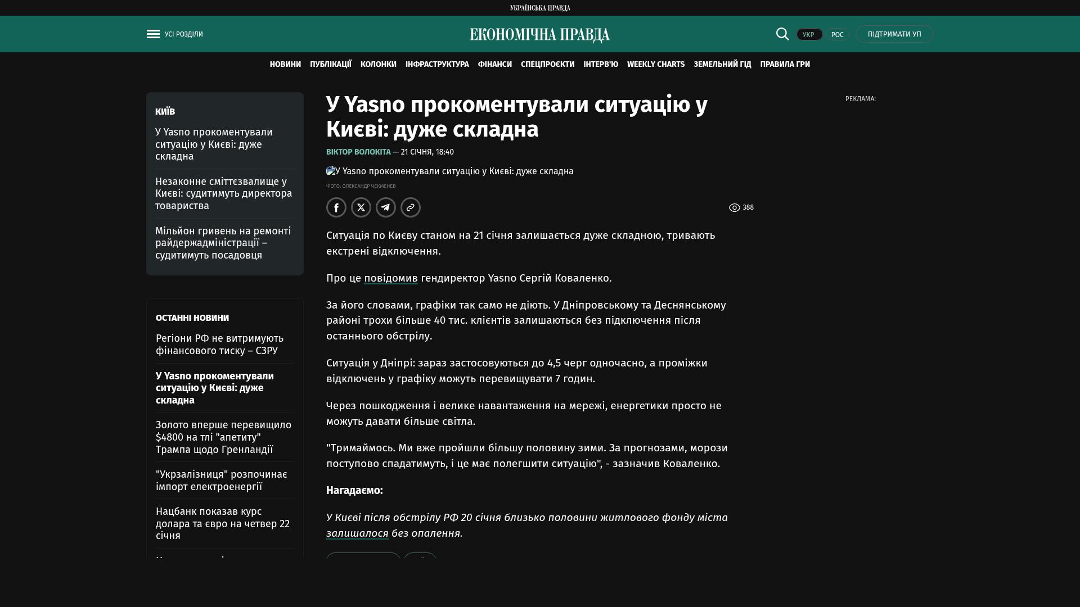Screen dimensions: 1080x607
Task: Switch language to УКР
Action: click(809, 35)
